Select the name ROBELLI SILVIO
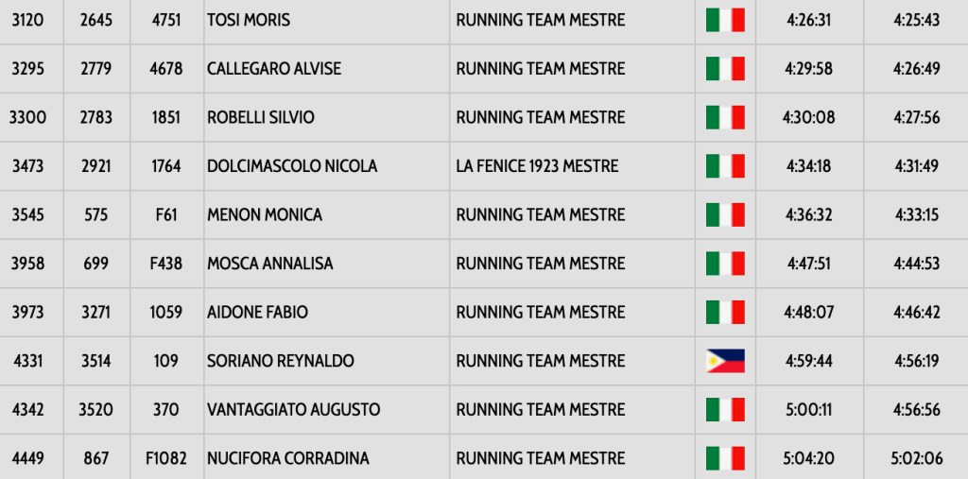This screenshot has height=479, width=968. 261,118
